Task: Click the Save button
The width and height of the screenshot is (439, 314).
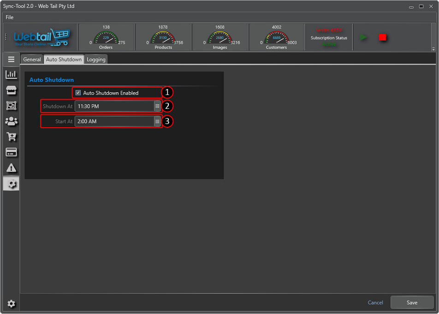Action: (x=412, y=302)
